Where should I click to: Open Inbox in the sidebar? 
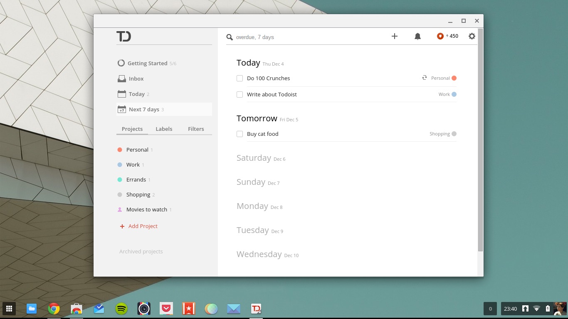[x=136, y=79]
